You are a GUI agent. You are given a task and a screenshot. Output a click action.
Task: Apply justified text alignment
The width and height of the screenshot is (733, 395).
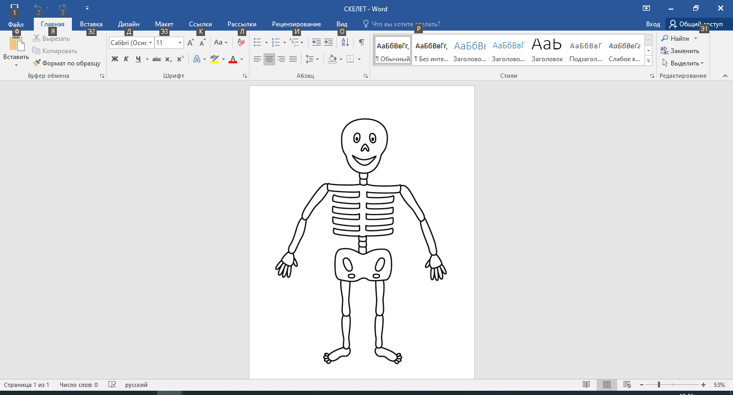293,59
